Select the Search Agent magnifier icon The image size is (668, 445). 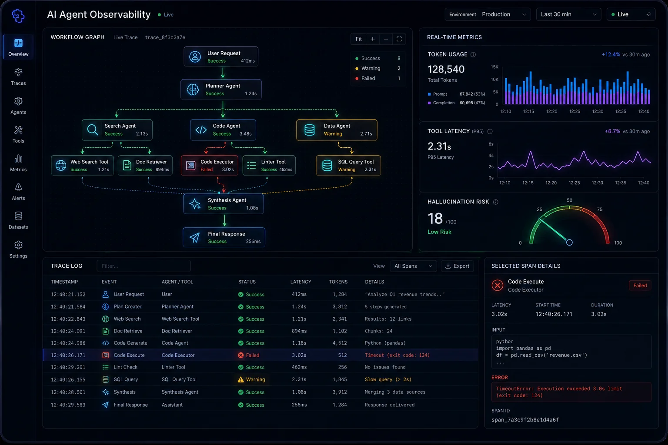point(93,130)
